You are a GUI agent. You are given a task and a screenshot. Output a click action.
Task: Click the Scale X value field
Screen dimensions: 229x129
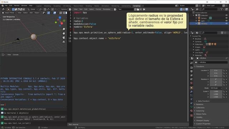coord(216,91)
